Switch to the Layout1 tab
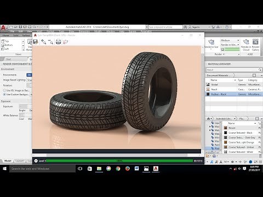The width and height of the screenshot is (263, 197). click(x=20, y=161)
